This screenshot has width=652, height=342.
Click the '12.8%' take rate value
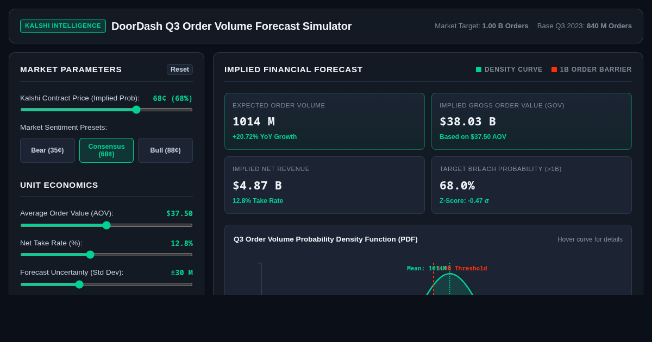point(181,243)
